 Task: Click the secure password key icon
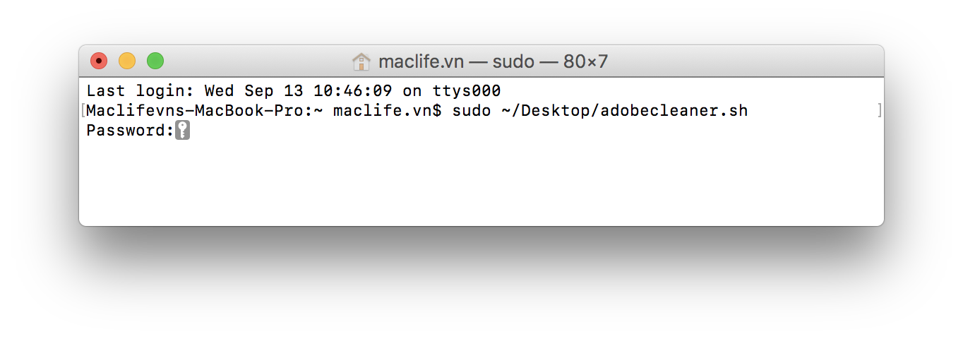[183, 131]
